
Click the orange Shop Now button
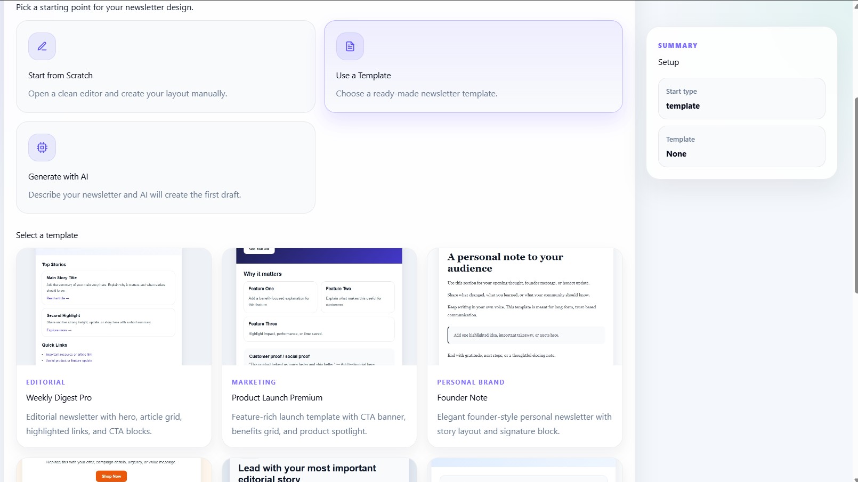111,476
